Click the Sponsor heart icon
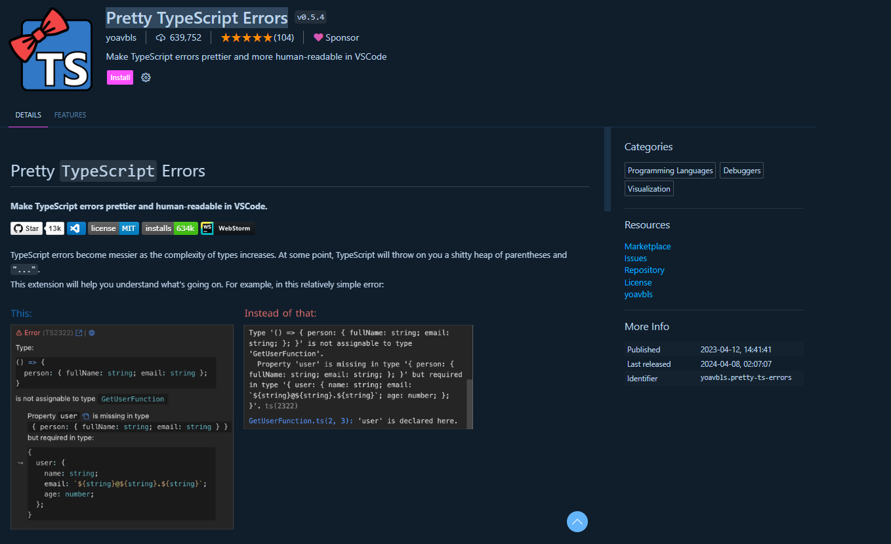Image resolution: width=891 pixels, height=544 pixels. coord(320,37)
